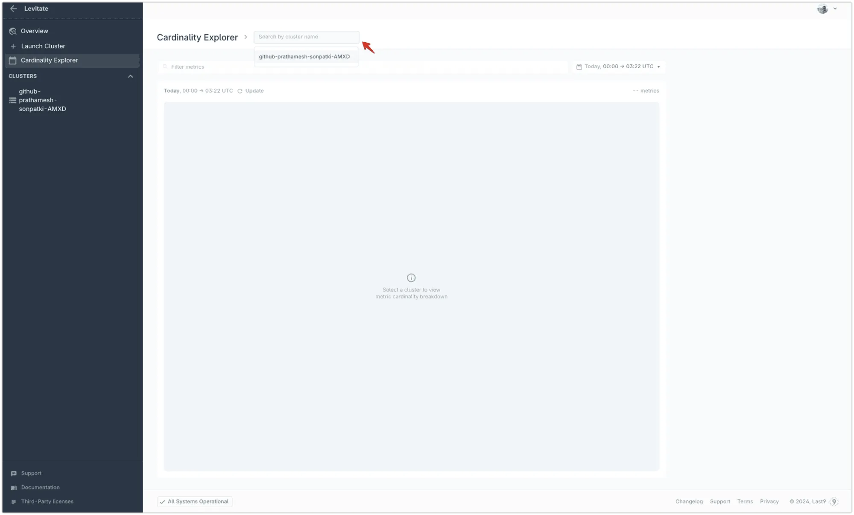Open Overview in the sidebar

point(72,31)
